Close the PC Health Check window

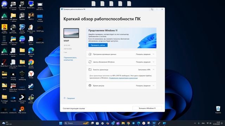[162, 9]
